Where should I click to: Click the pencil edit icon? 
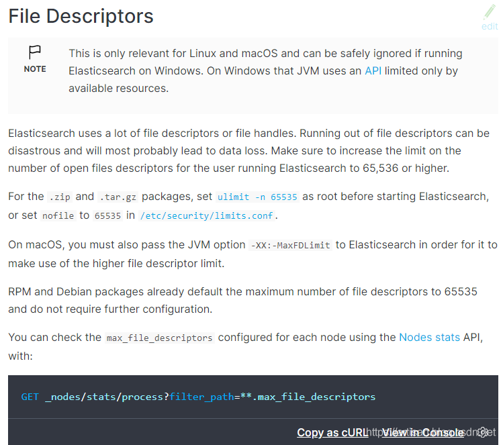coord(490,13)
